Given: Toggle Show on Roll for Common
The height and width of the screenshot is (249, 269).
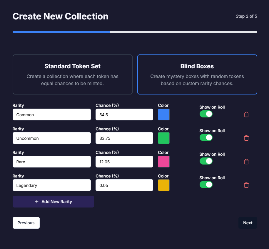Looking at the screenshot, I should tap(206, 114).
